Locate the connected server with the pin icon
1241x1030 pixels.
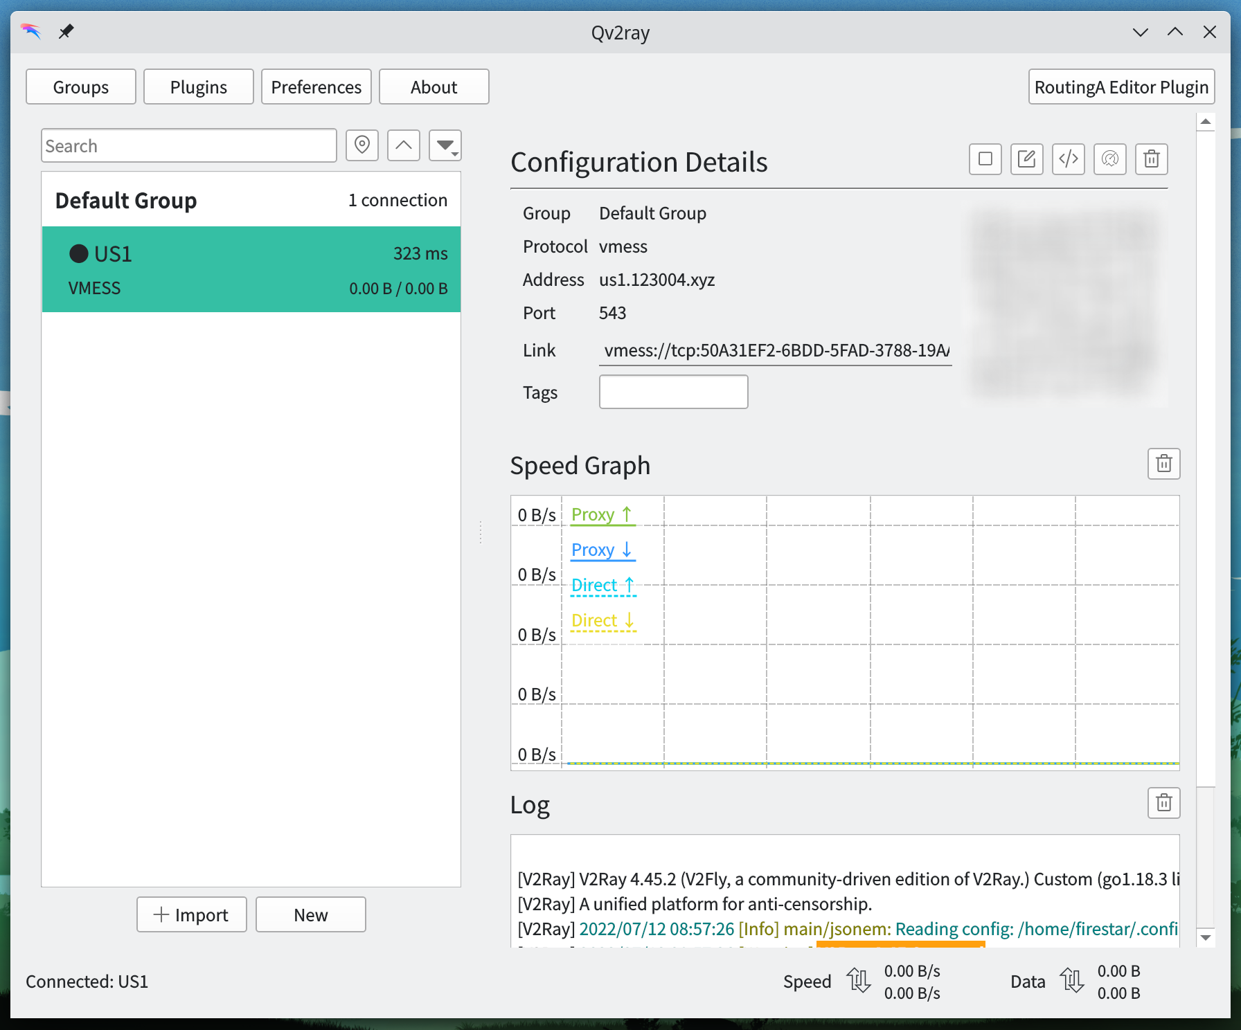[x=362, y=145]
